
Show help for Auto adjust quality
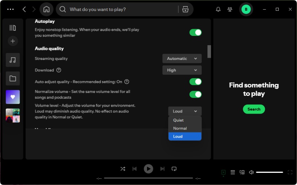pos(127,82)
